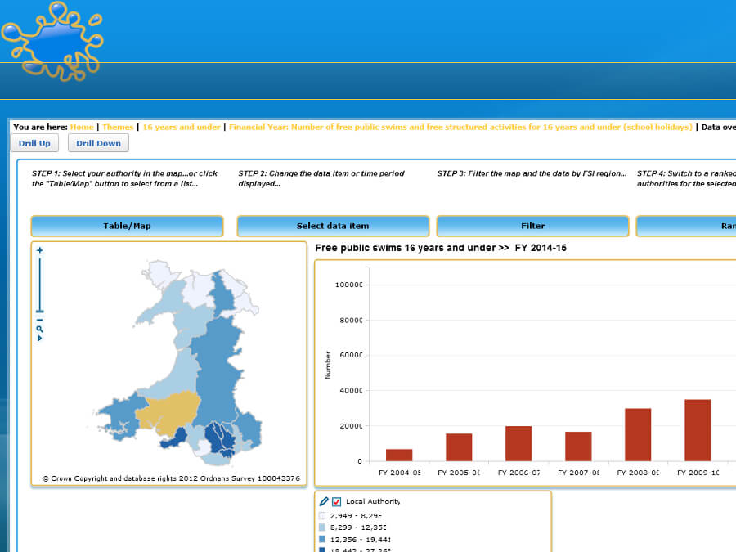Click the 'FY 2009-10' axis label
This screenshot has height=552, width=736.
698,473
